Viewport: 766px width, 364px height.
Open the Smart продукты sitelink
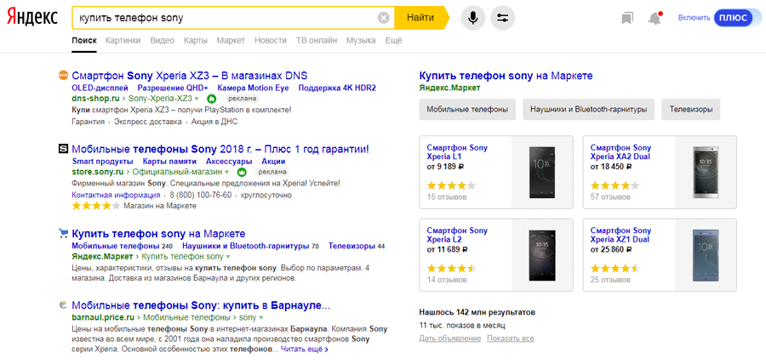pyautogui.click(x=103, y=161)
